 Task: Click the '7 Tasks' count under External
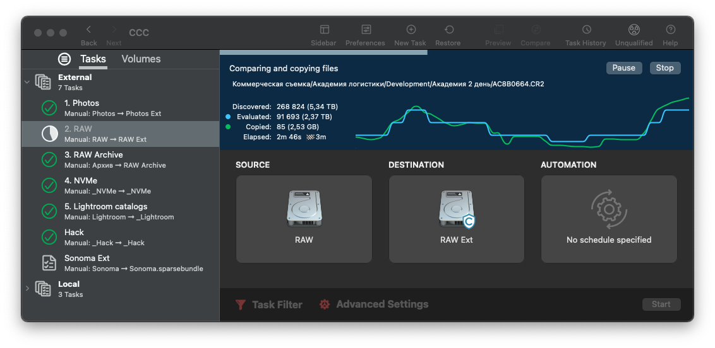[70, 88]
